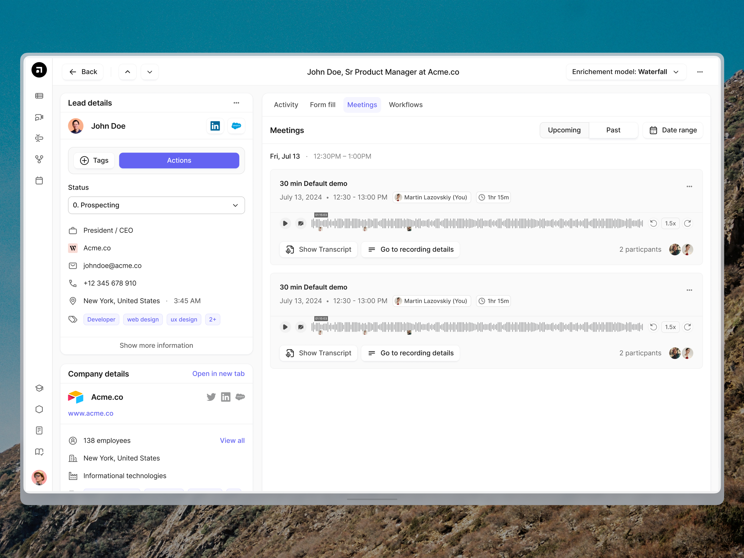Image resolution: width=744 pixels, height=558 pixels.
Task: Select the Upcoming meetings filter
Action: pyautogui.click(x=564, y=130)
